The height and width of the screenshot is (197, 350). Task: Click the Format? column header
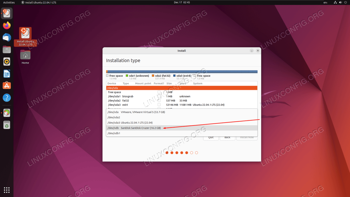[x=159, y=83]
